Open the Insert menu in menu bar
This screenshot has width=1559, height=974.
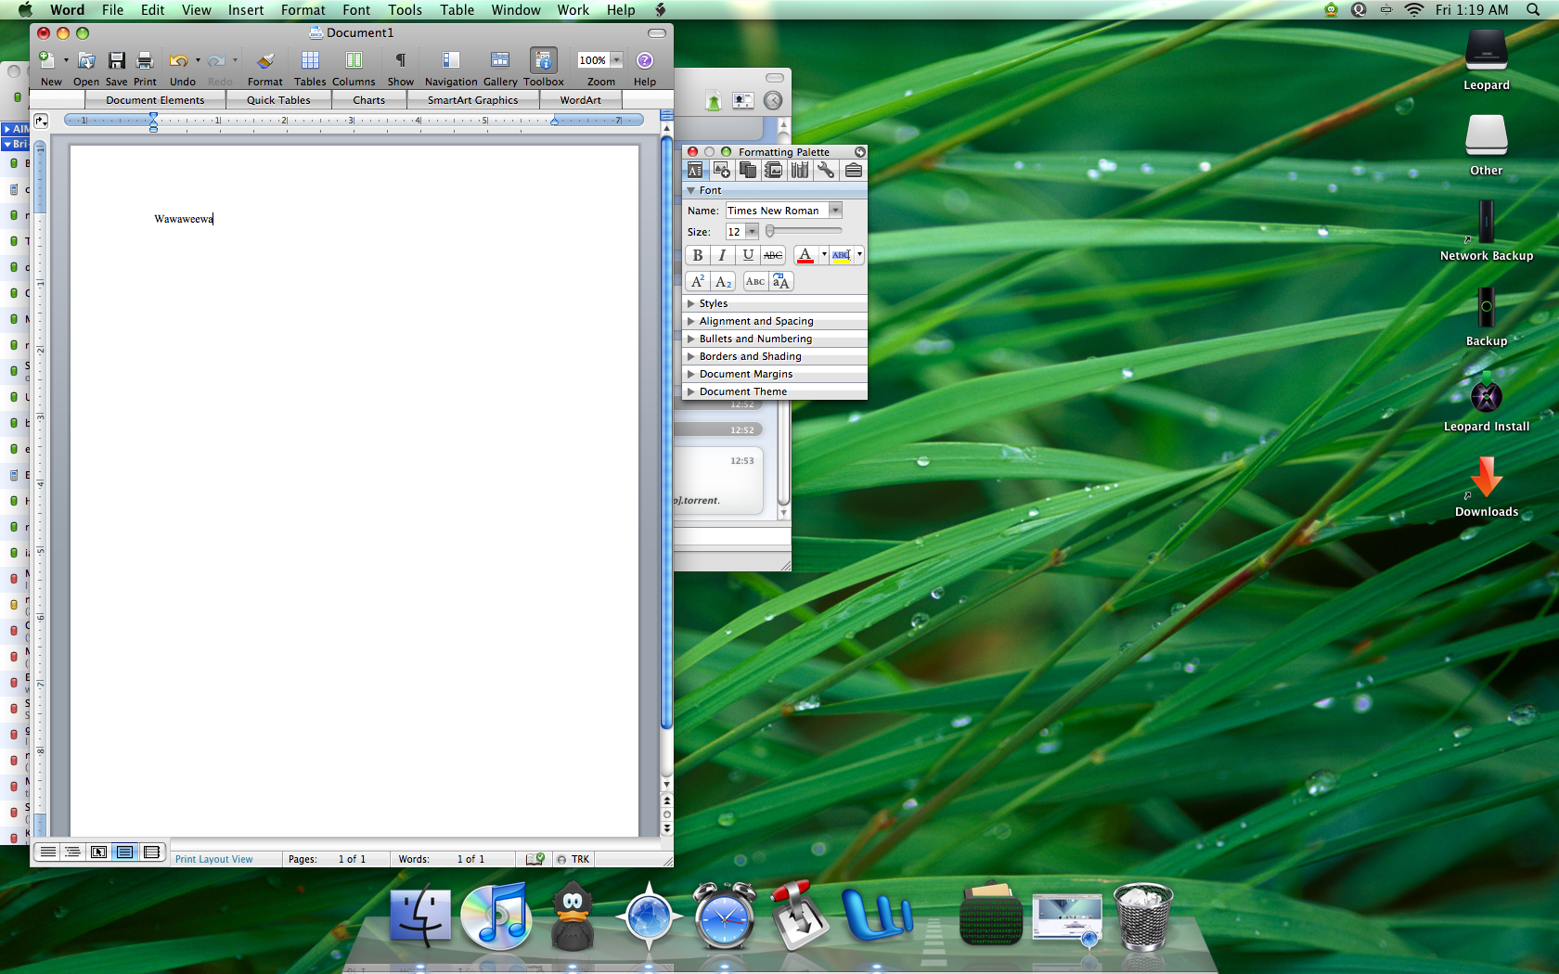click(246, 10)
